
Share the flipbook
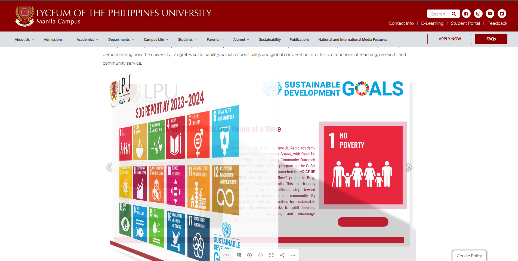click(x=282, y=255)
